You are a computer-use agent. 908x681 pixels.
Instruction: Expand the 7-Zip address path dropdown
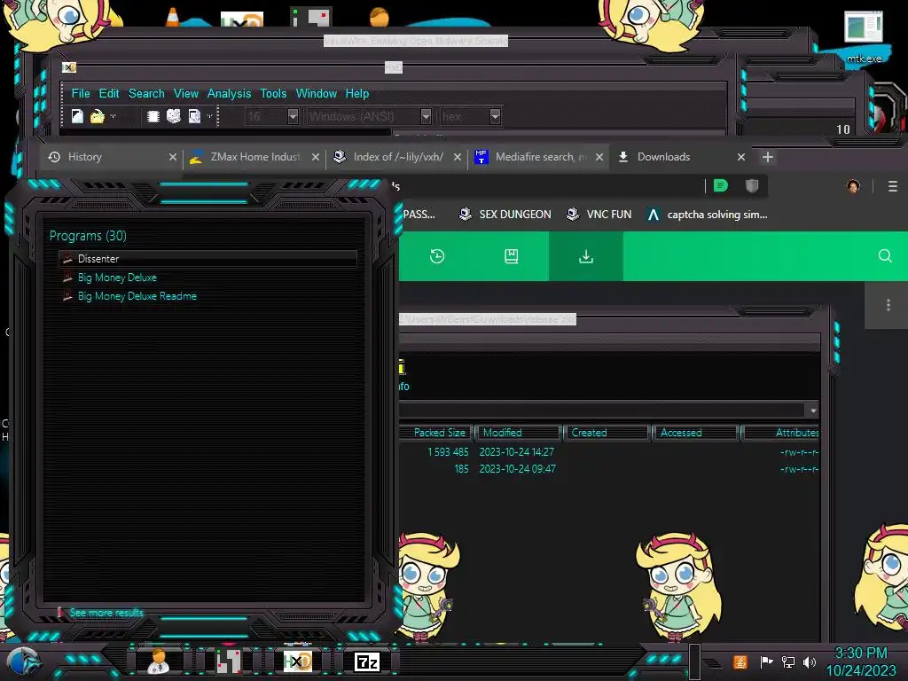pyautogui.click(x=813, y=411)
